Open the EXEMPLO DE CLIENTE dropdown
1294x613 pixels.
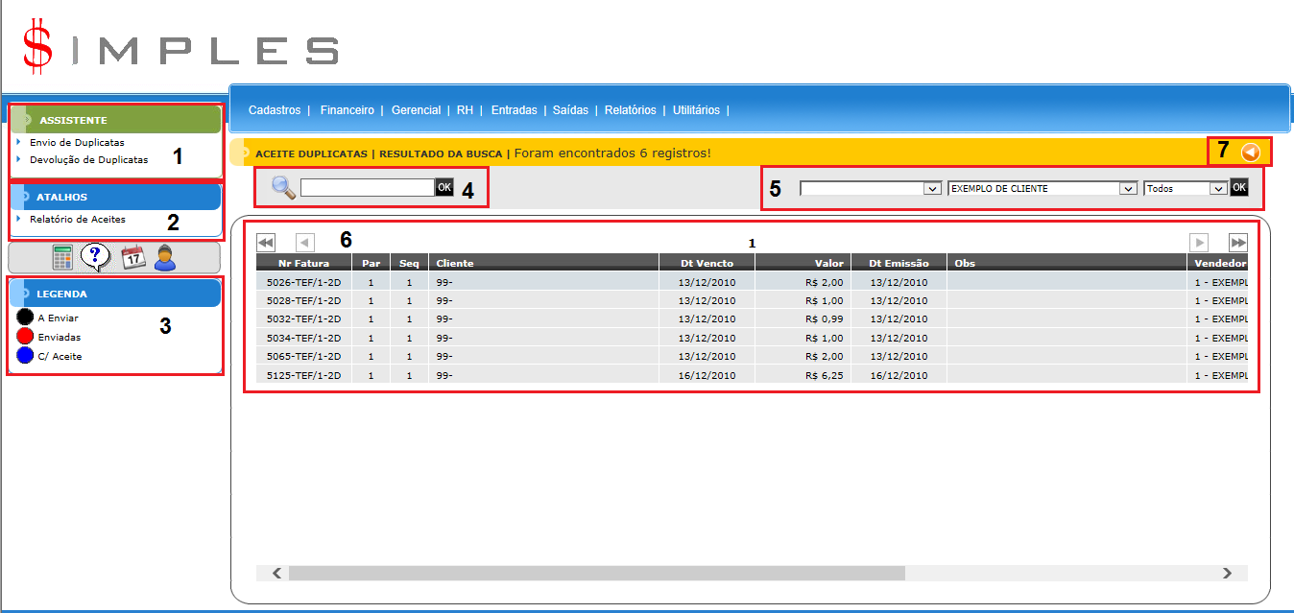coord(1042,189)
